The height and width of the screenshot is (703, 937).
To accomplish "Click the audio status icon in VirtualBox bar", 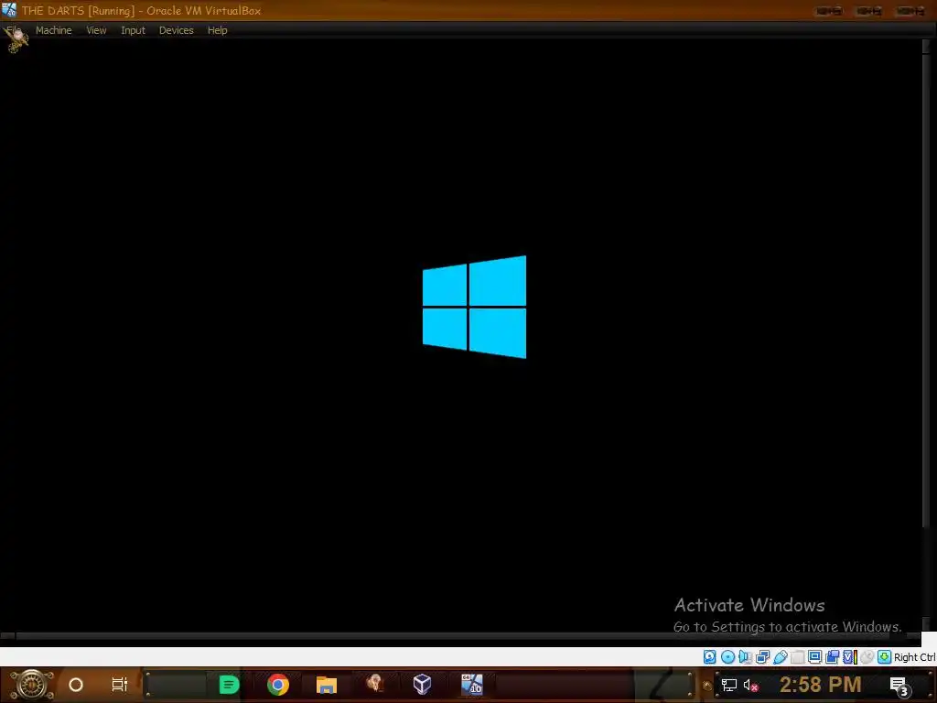I will (x=745, y=657).
